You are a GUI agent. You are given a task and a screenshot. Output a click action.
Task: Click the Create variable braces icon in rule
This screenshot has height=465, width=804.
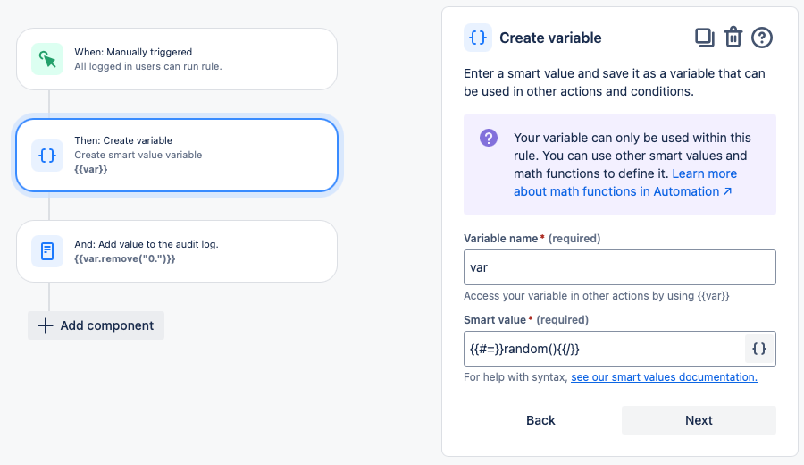pyautogui.click(x=47, y=155)
